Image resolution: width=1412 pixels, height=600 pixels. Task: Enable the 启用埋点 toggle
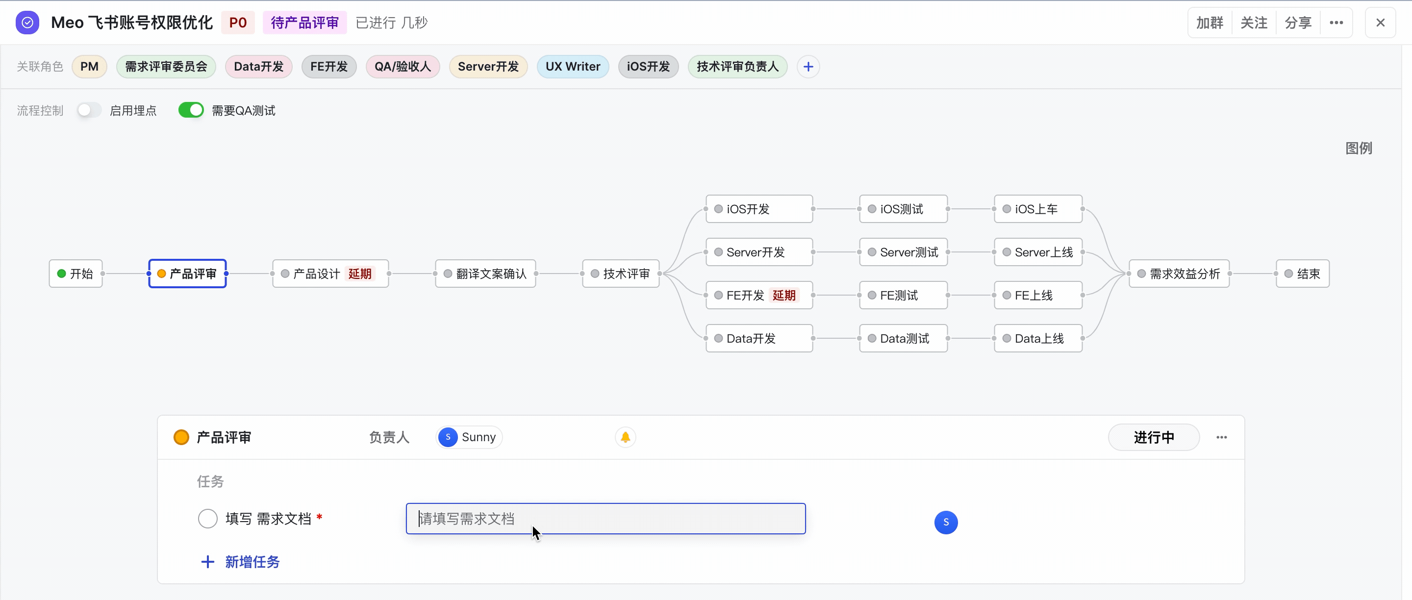(89, 111)
